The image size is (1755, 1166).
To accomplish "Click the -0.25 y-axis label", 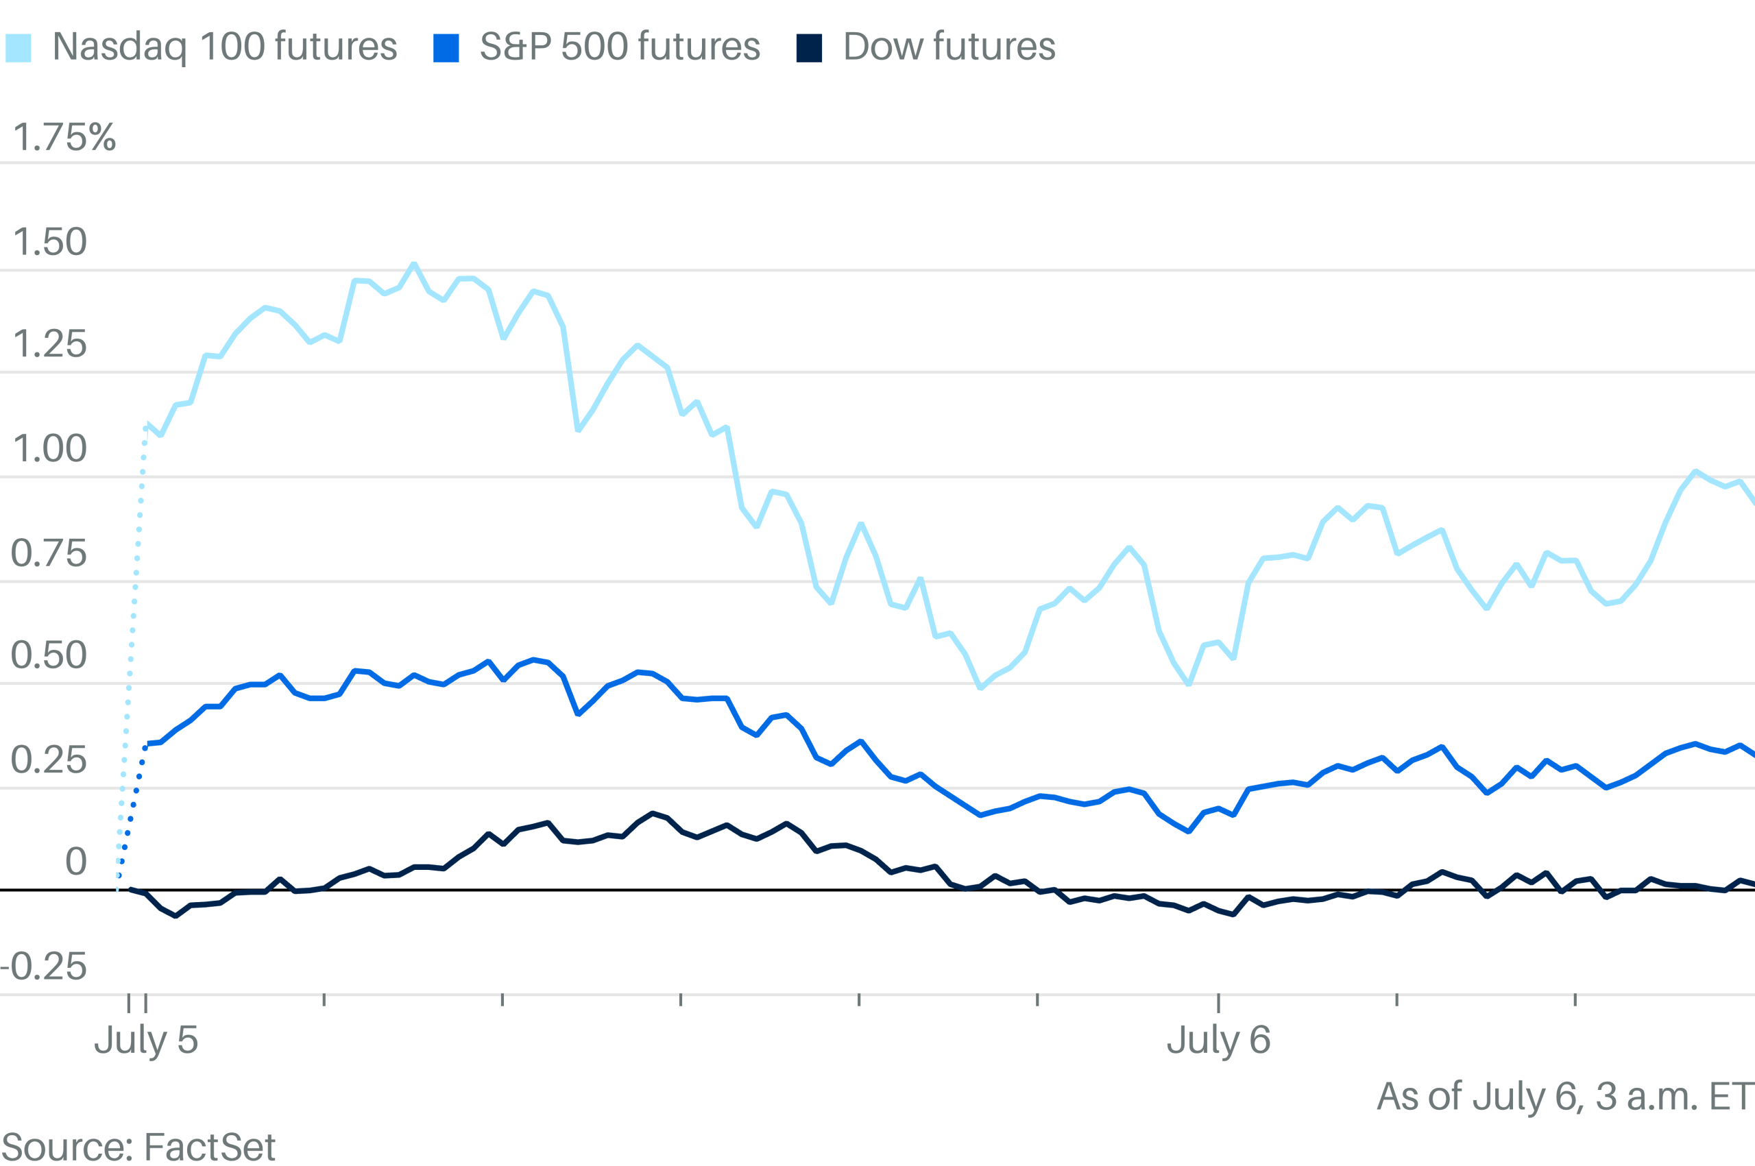I will [x=44, y=967].
